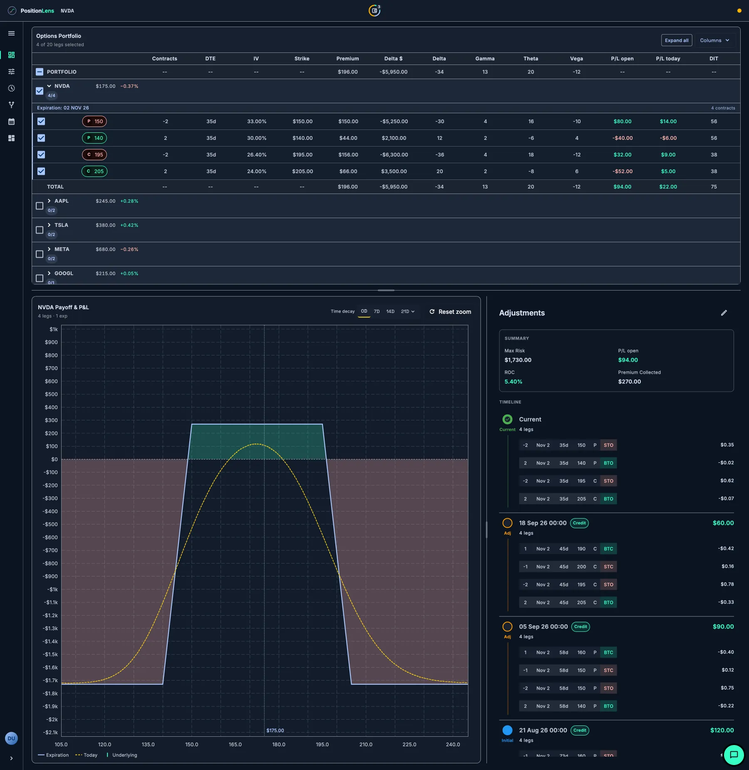Image resolution: width=749 pixels, height=770 pixels.
Task: Check the TSLA group checkbox
Action: [40, 230]
